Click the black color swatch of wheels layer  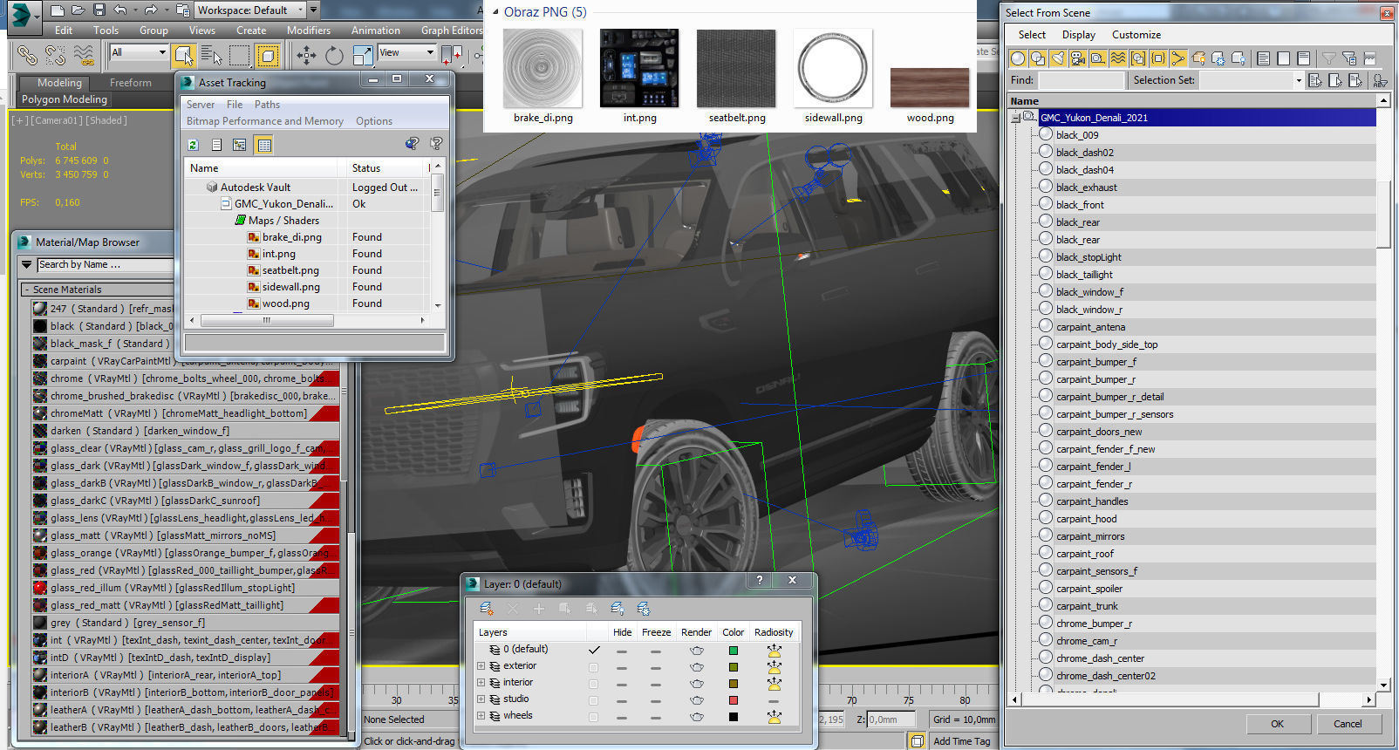[733, 717]
